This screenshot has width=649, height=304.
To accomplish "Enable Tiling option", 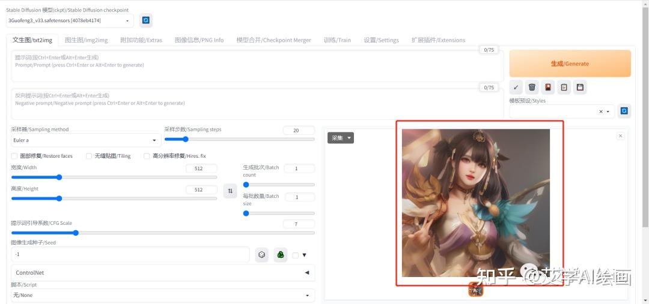I will point(89,156).
